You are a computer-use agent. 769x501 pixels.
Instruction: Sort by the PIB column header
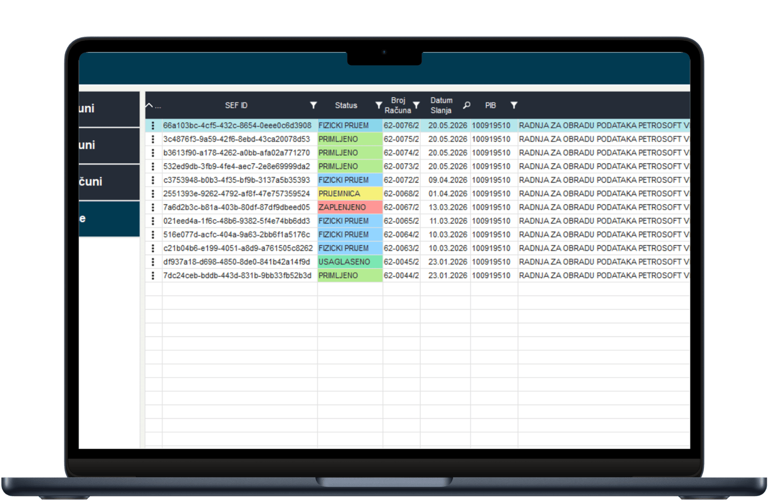pyautogui.click(x=490, y=105)
